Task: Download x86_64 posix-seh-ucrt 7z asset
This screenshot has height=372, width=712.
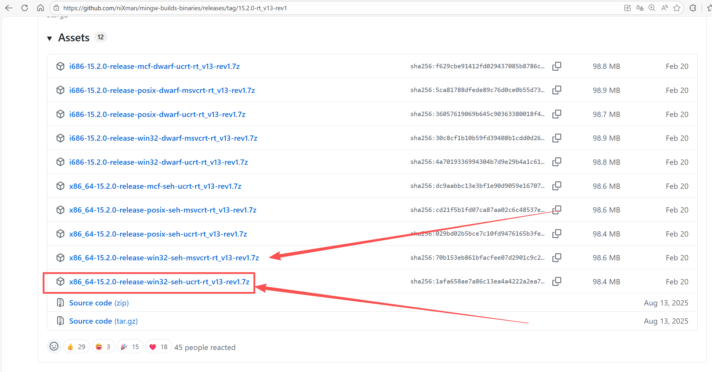Action: click(x=158, y=234)
